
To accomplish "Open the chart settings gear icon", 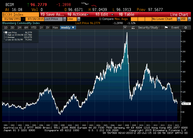I will pos(186,27).
